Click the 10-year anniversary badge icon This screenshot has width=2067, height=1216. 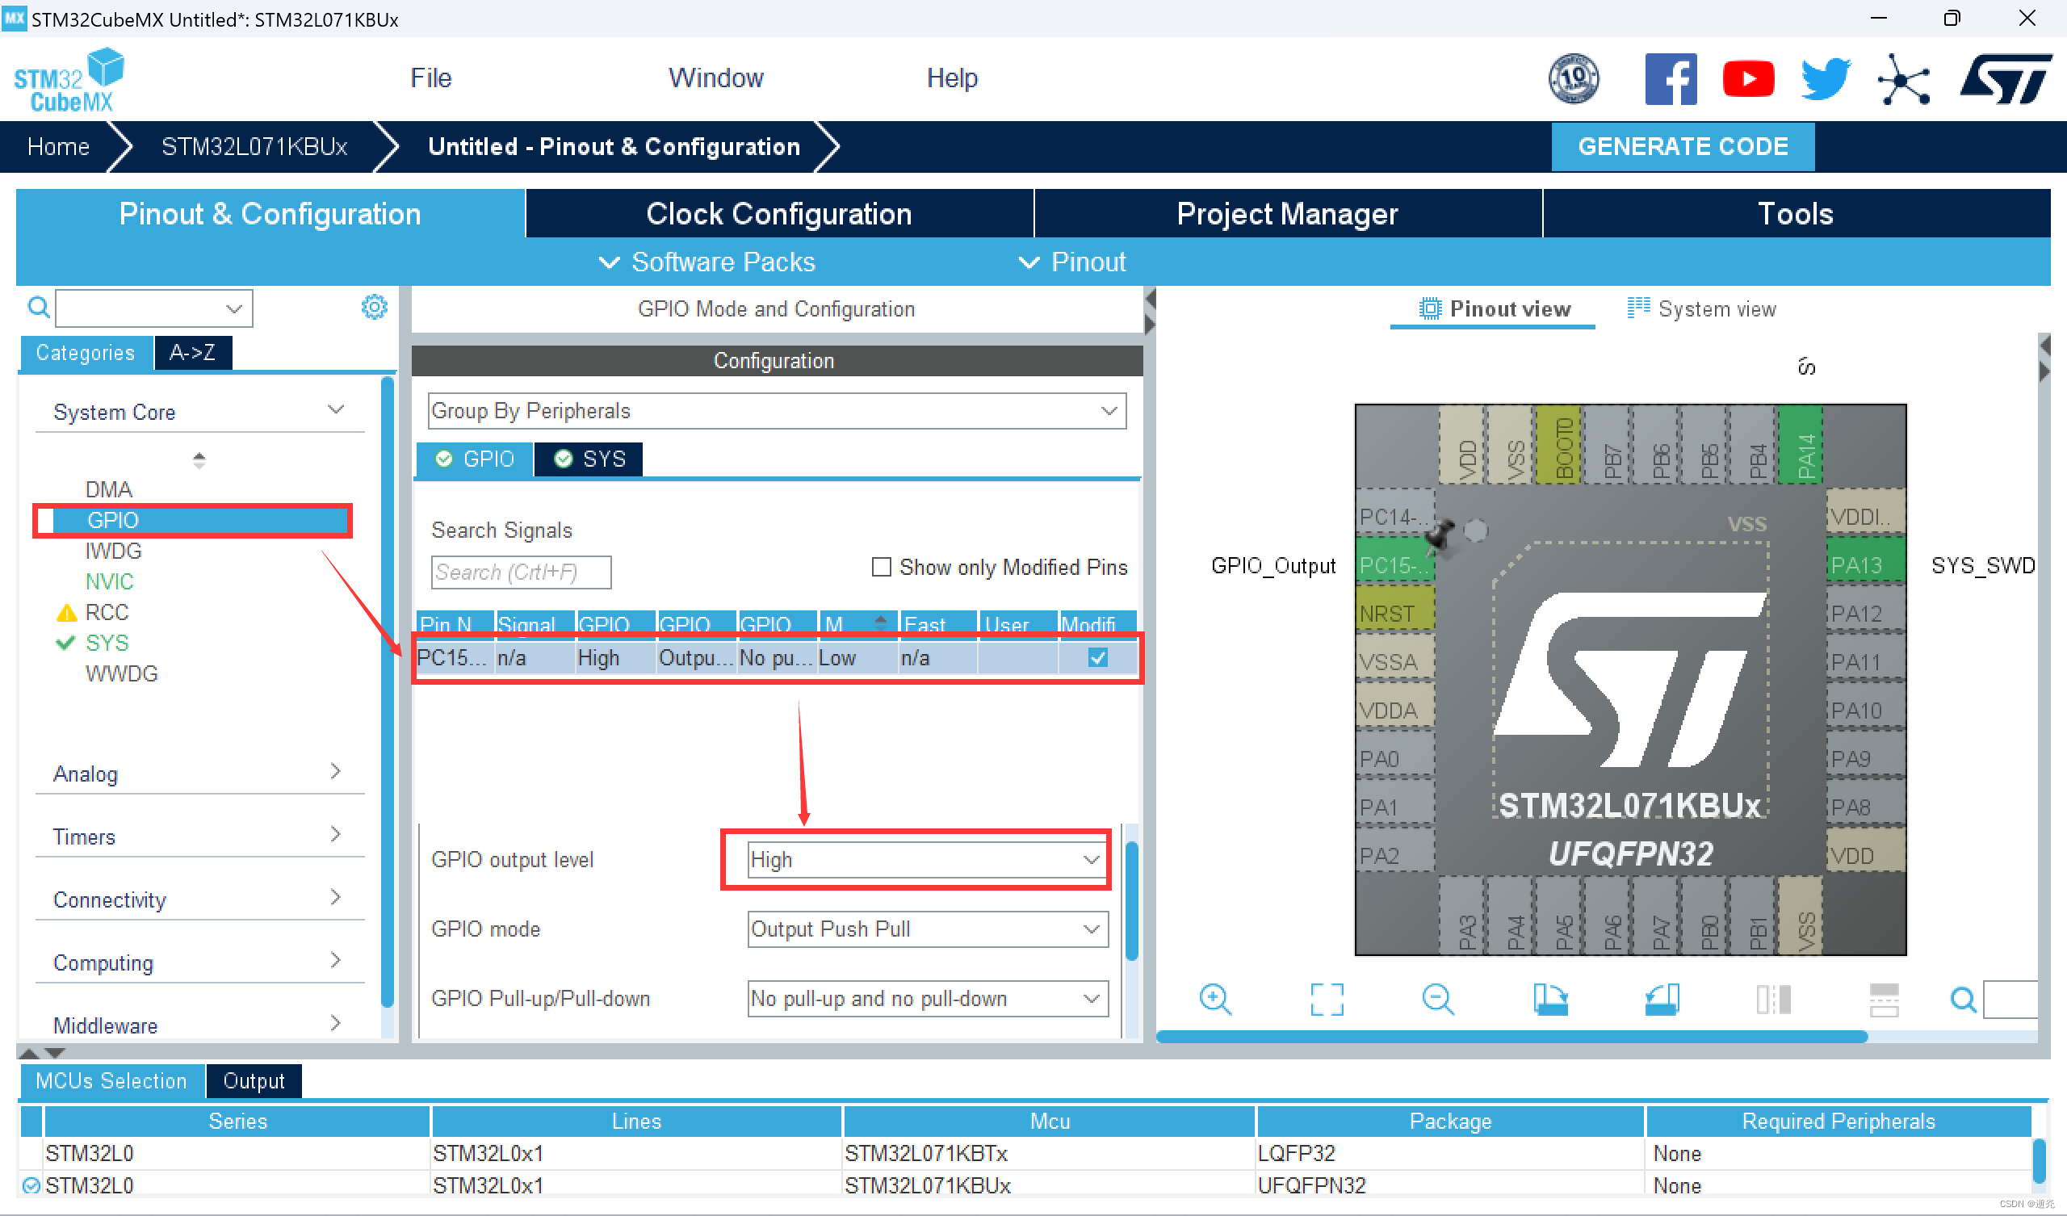pos(1572,80)
